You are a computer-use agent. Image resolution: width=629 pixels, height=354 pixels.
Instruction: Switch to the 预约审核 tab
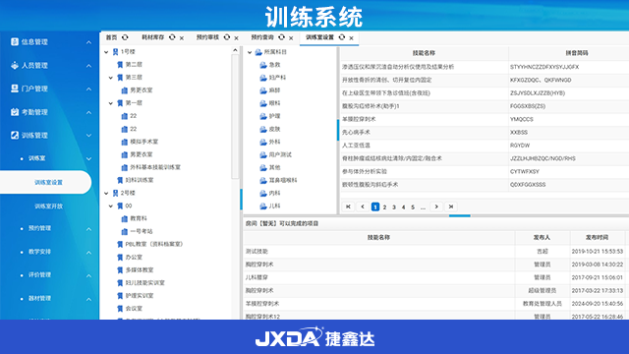[x=207, y=37]
